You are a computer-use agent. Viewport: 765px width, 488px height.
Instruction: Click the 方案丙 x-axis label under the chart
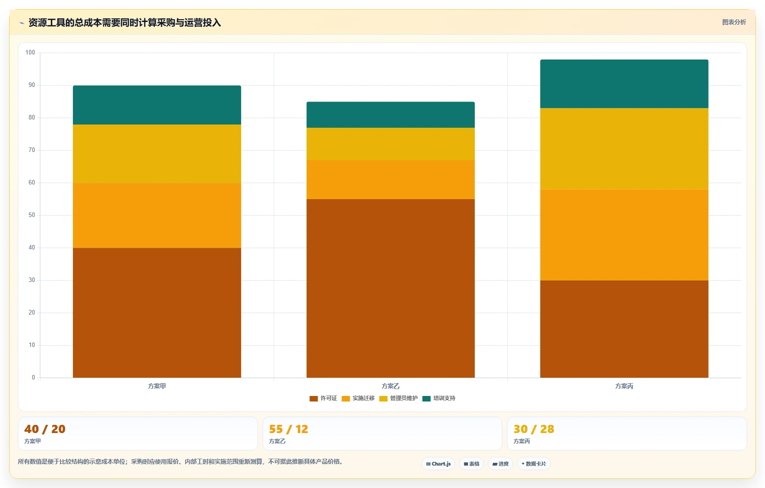(x=624, y=386)
